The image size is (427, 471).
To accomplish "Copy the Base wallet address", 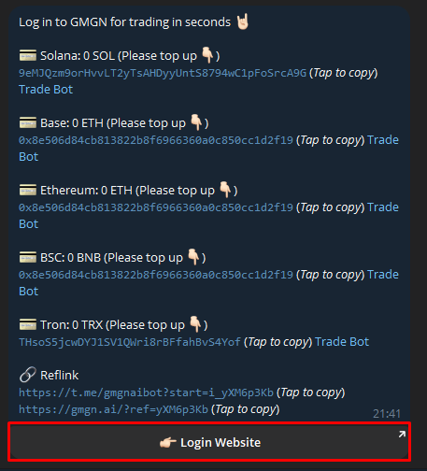I will [156, 140].
